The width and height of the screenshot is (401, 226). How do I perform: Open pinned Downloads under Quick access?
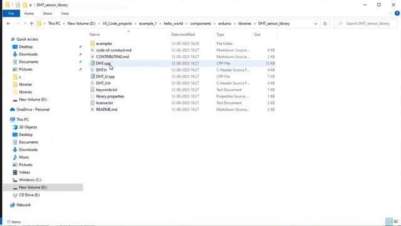click(x=28, y=55)
